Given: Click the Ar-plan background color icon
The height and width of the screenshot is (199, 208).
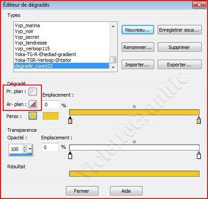Looking at the screenshot, I should tap(33, 104).
